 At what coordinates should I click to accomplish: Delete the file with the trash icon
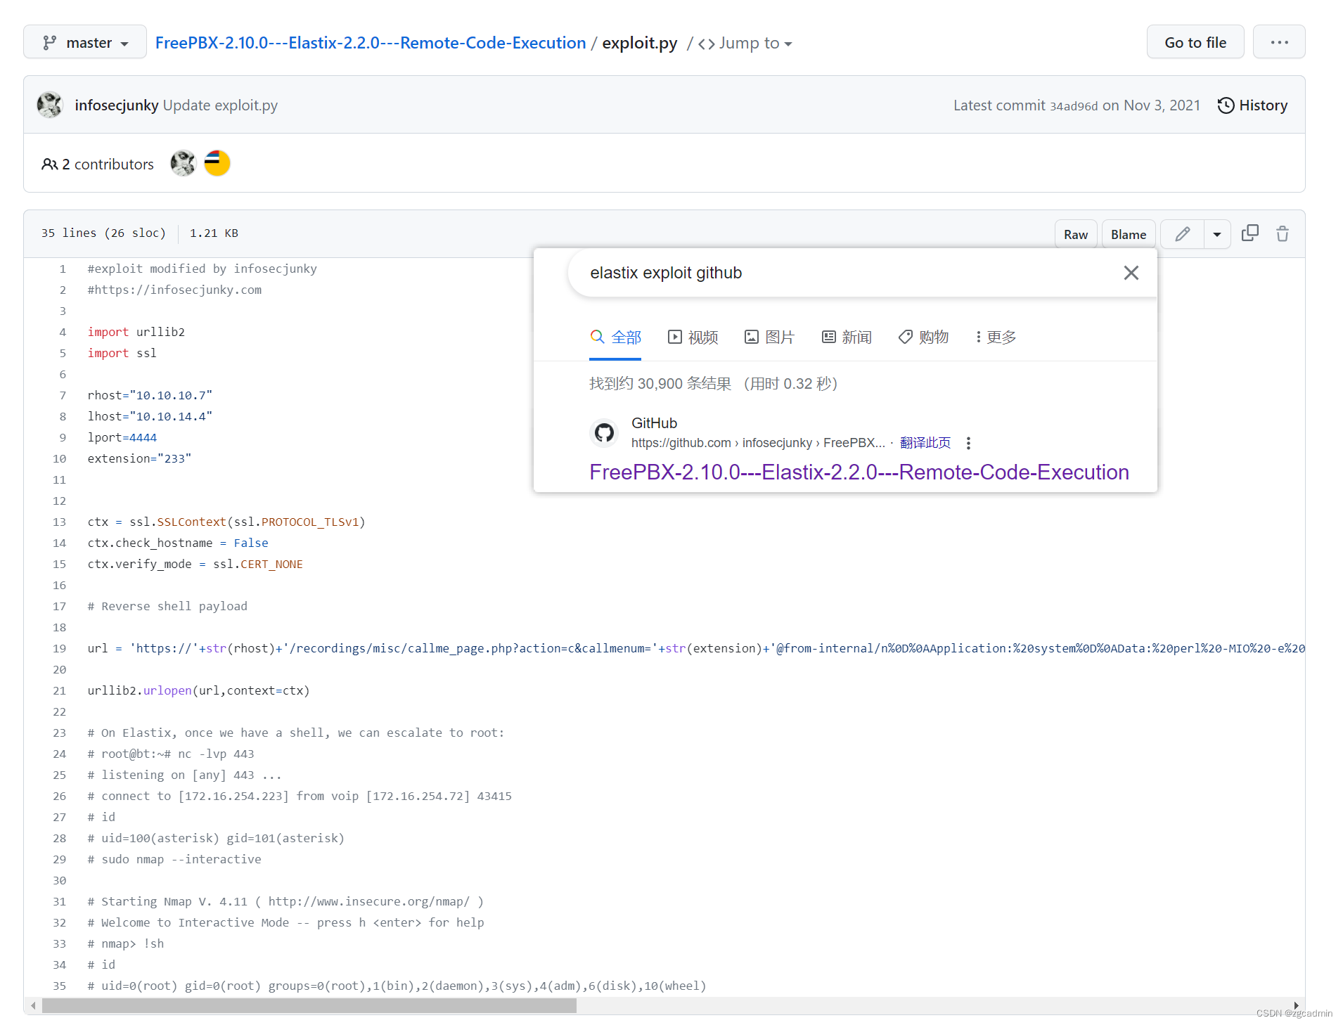[1283, 233]
